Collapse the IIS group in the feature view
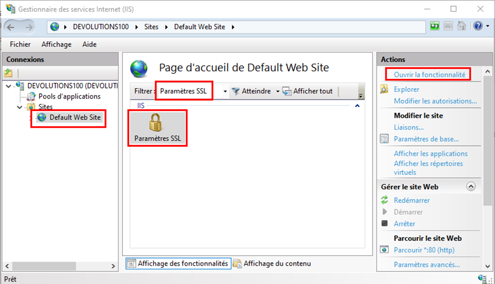The image size is (495, 284). click(357, 105)
